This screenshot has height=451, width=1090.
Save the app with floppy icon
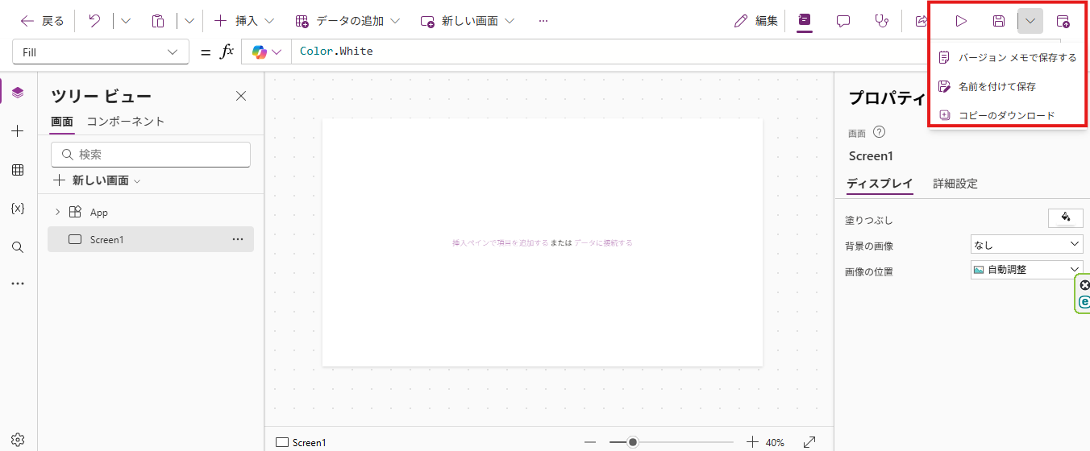coord(999,21)
